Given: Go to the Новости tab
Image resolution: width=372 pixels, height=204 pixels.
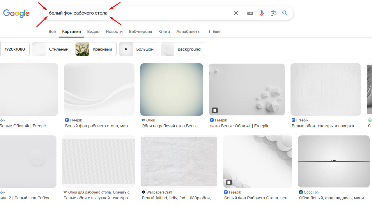Looking at the screenshot, I should coord(114,31).
